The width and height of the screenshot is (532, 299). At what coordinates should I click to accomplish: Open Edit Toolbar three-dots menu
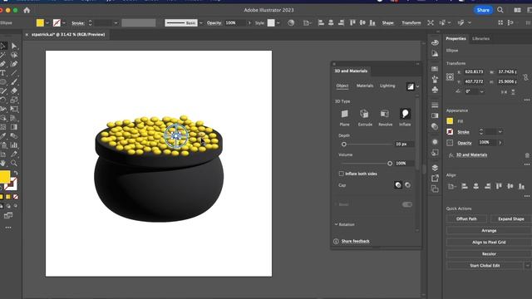pyautogui.click(x=8, y=228)
